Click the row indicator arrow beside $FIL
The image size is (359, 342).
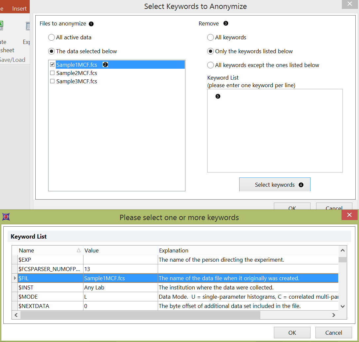pos(15,279)
